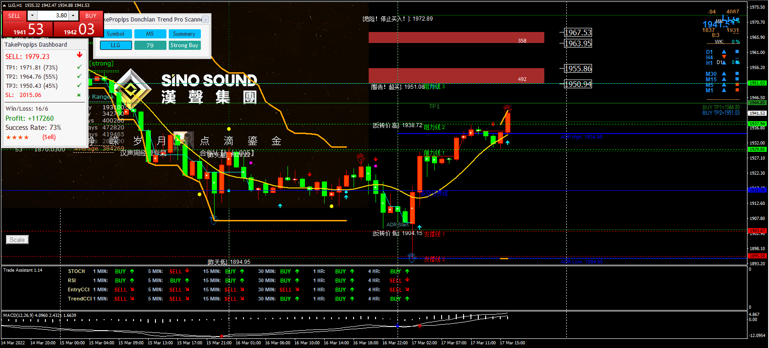This screenshot has height=348, width=769.
Task: Click the M30 trend up triangle
Action: [x=724, y=74]
